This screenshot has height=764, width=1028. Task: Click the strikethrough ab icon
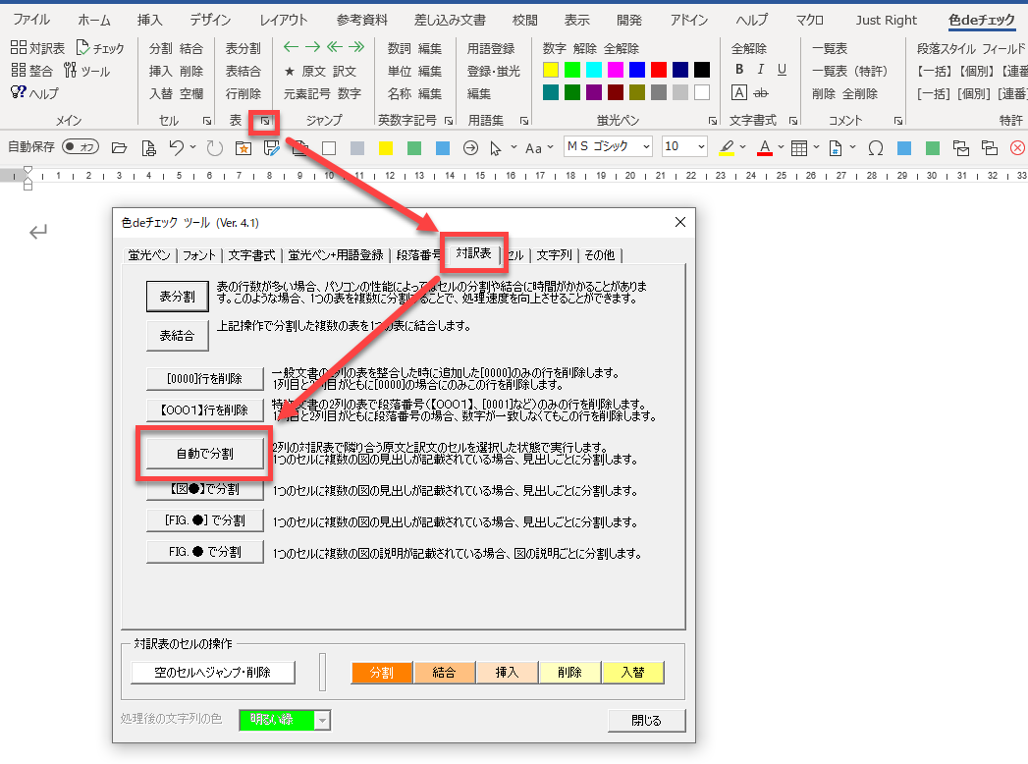(x=760, y=93)
